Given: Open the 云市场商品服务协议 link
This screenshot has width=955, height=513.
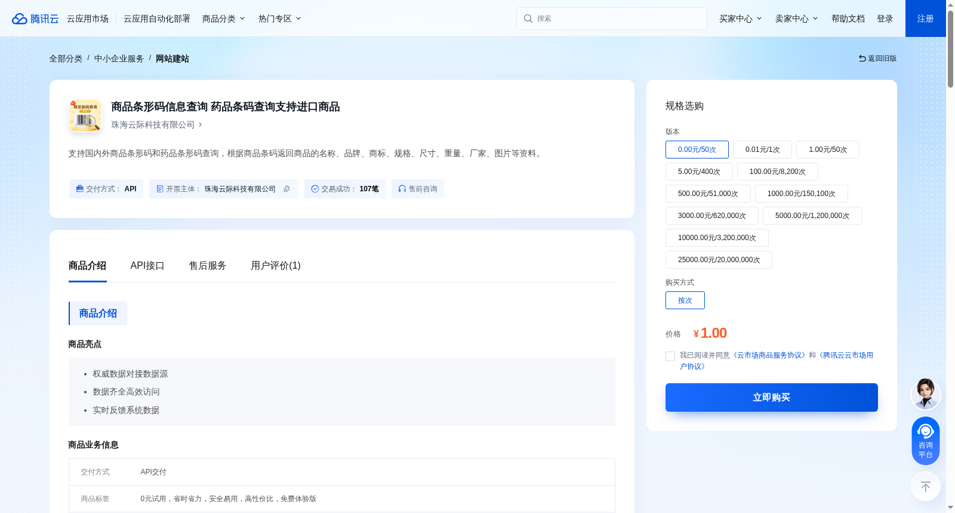Looking at the screenshot, I should coord(769,355).
